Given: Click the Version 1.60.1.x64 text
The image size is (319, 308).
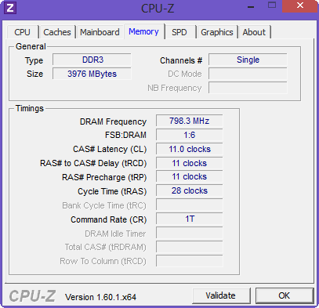Looking at the screenshot, I should coord(101,297).
